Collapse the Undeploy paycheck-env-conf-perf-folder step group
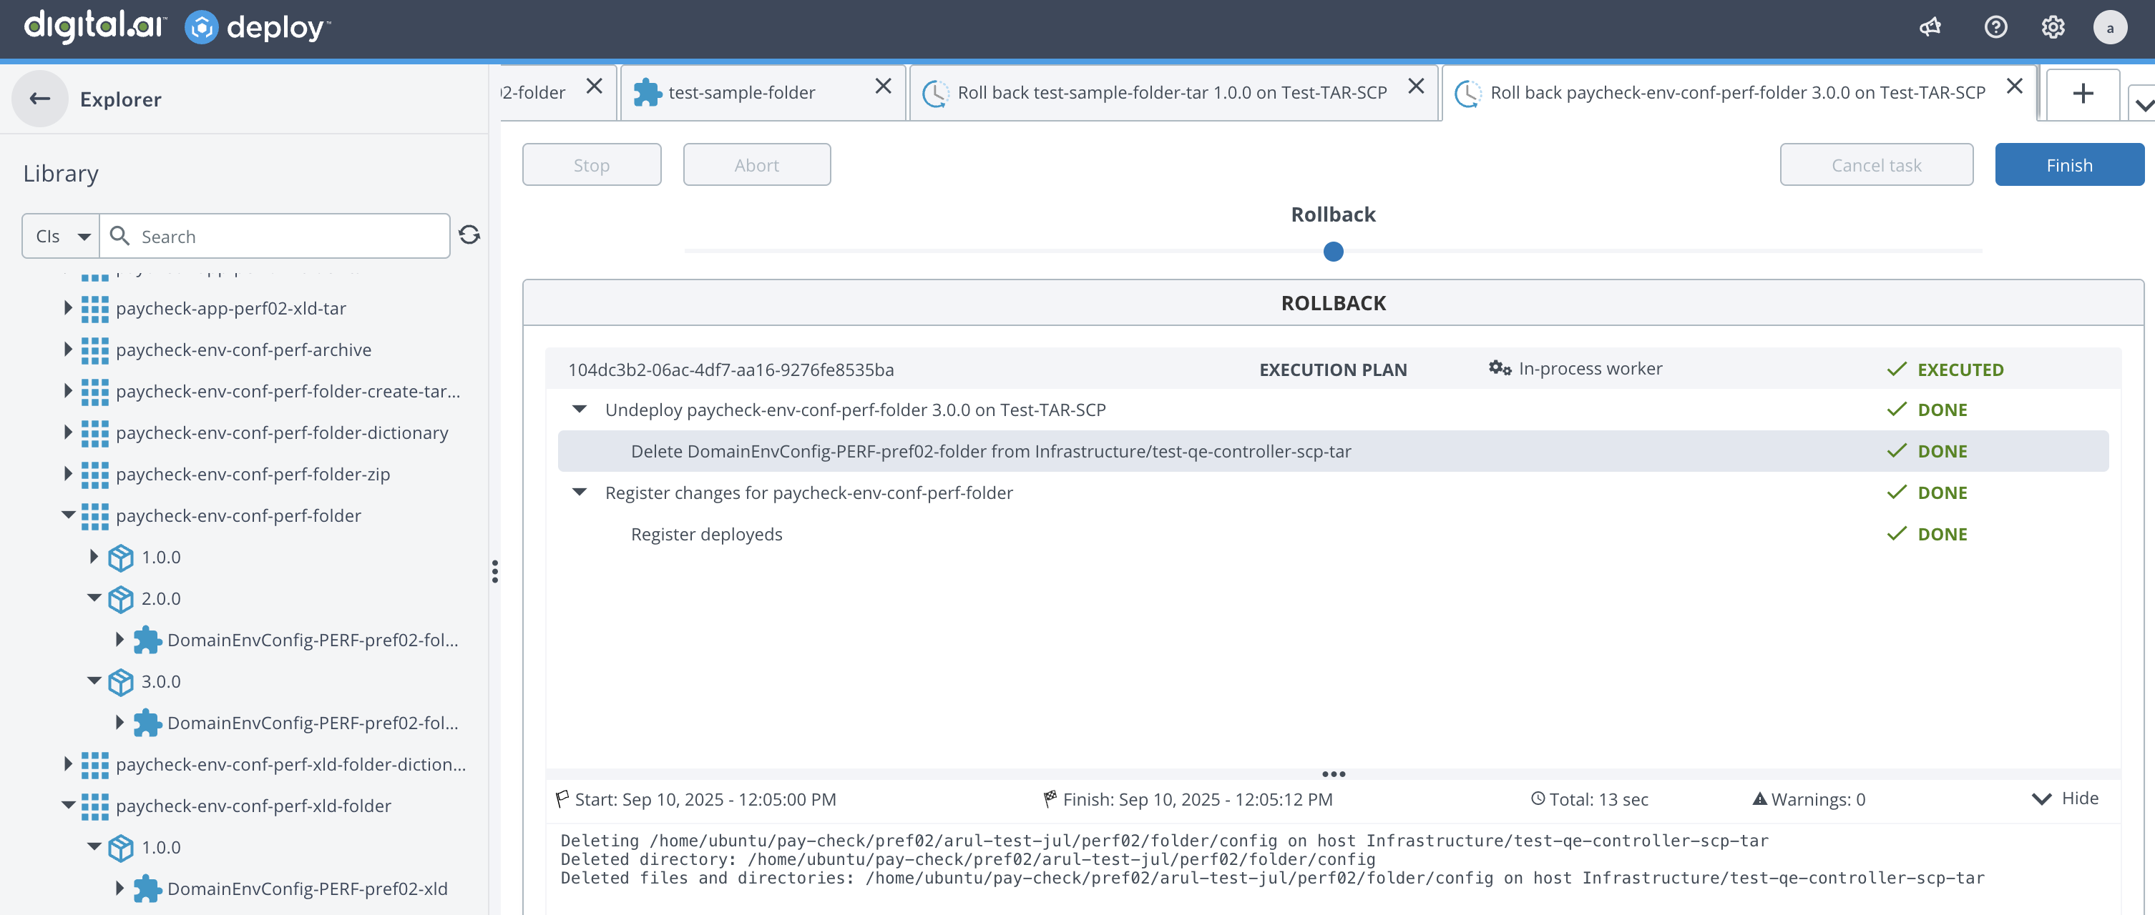The image size is (2155, 915). [579, 410]
